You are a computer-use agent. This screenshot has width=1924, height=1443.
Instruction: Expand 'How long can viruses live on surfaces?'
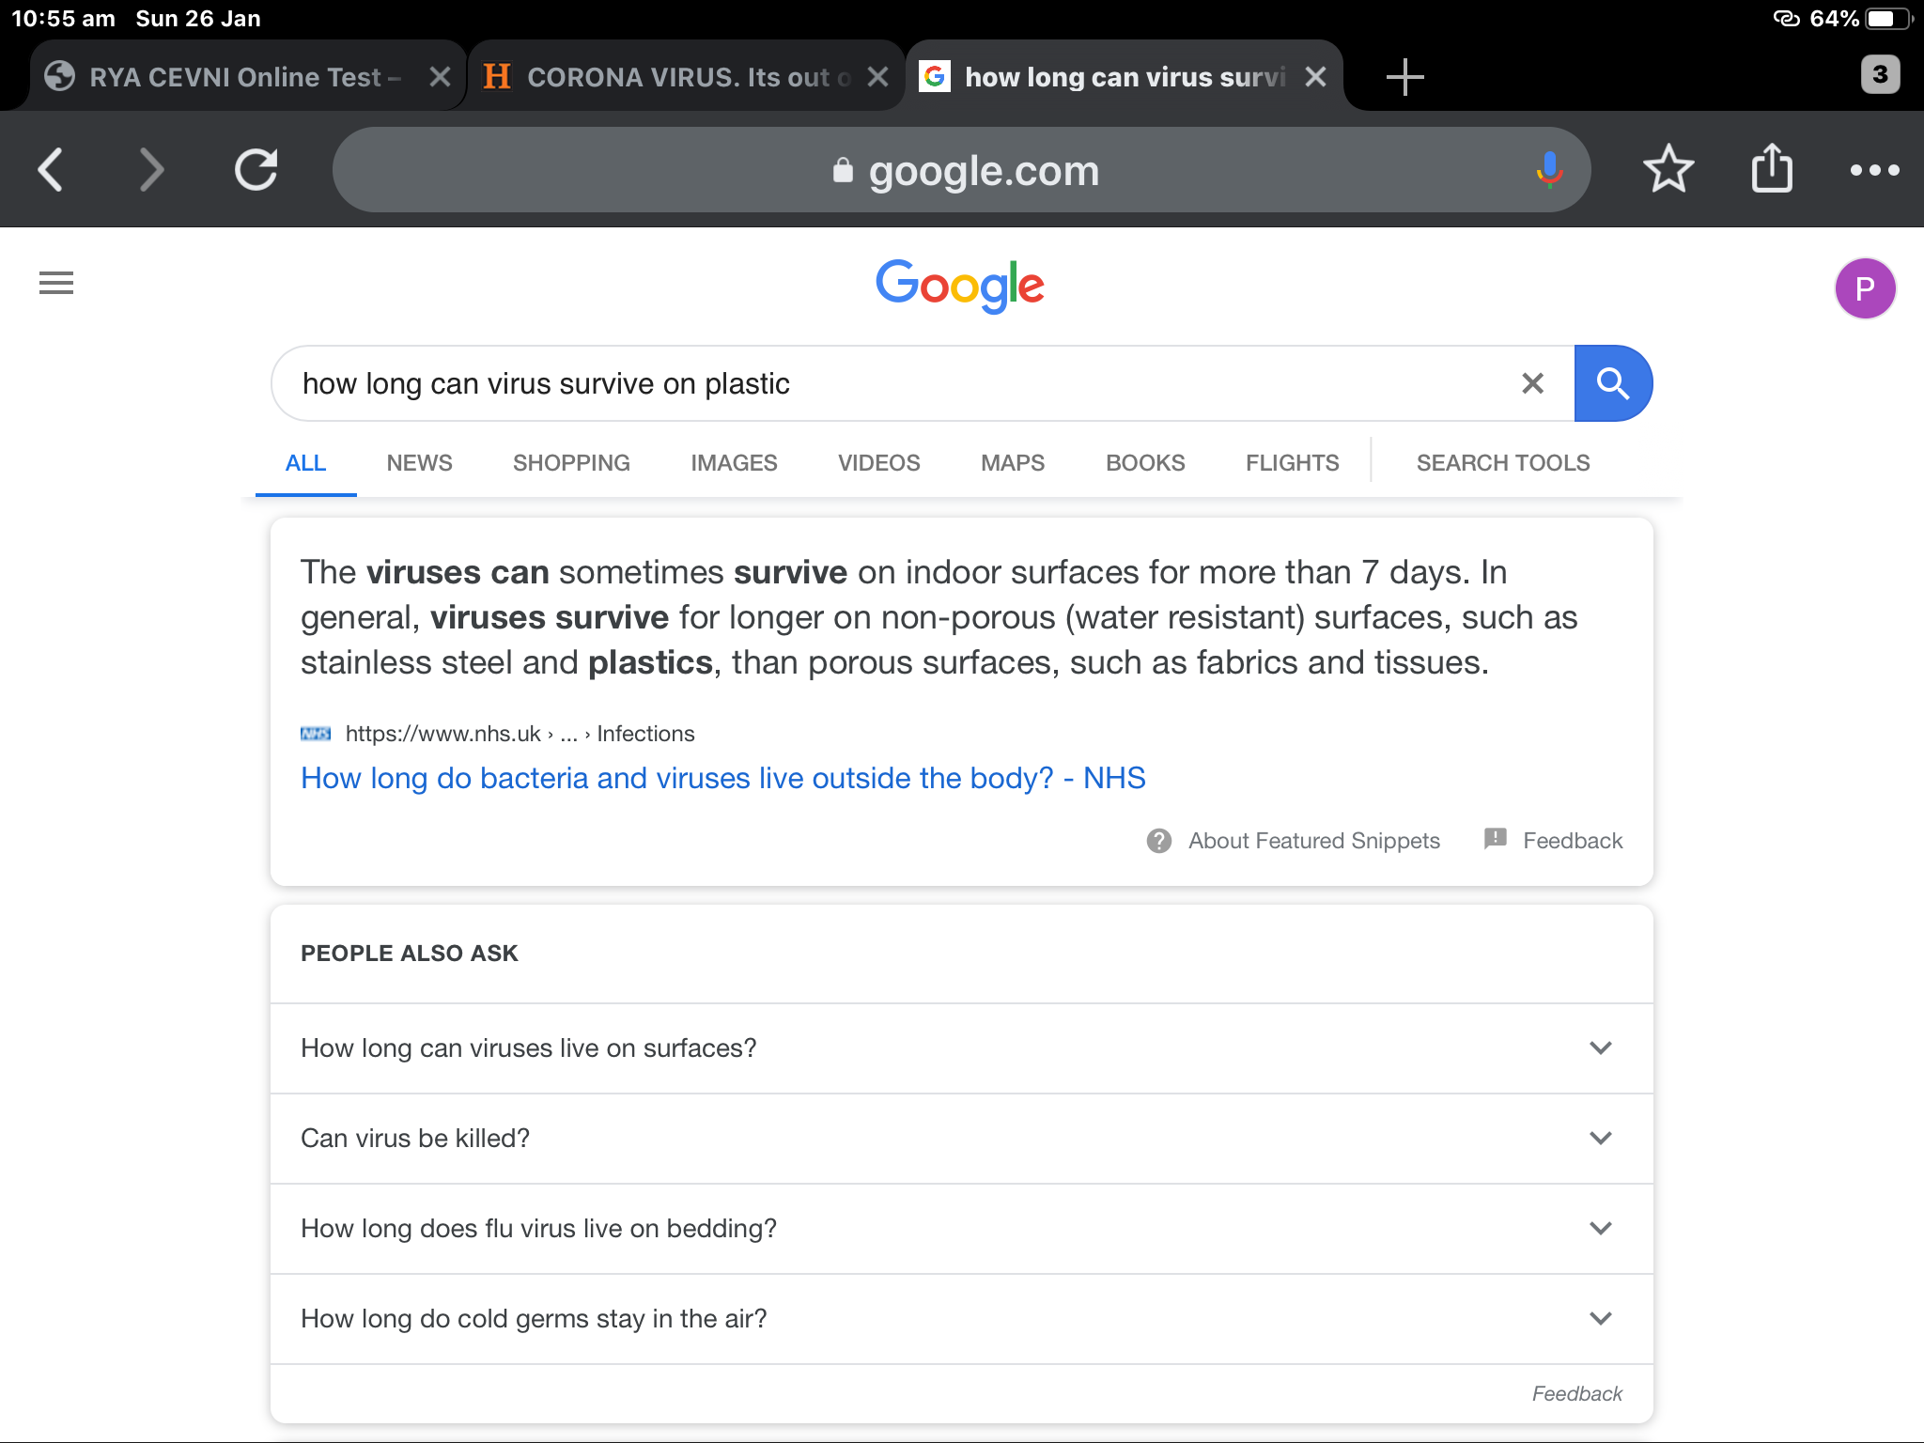point(961,1048)
